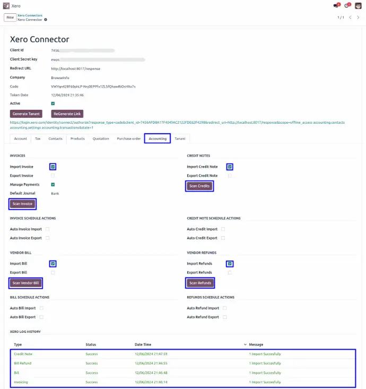Switch to the Purchase order tab

click(128, 139)
